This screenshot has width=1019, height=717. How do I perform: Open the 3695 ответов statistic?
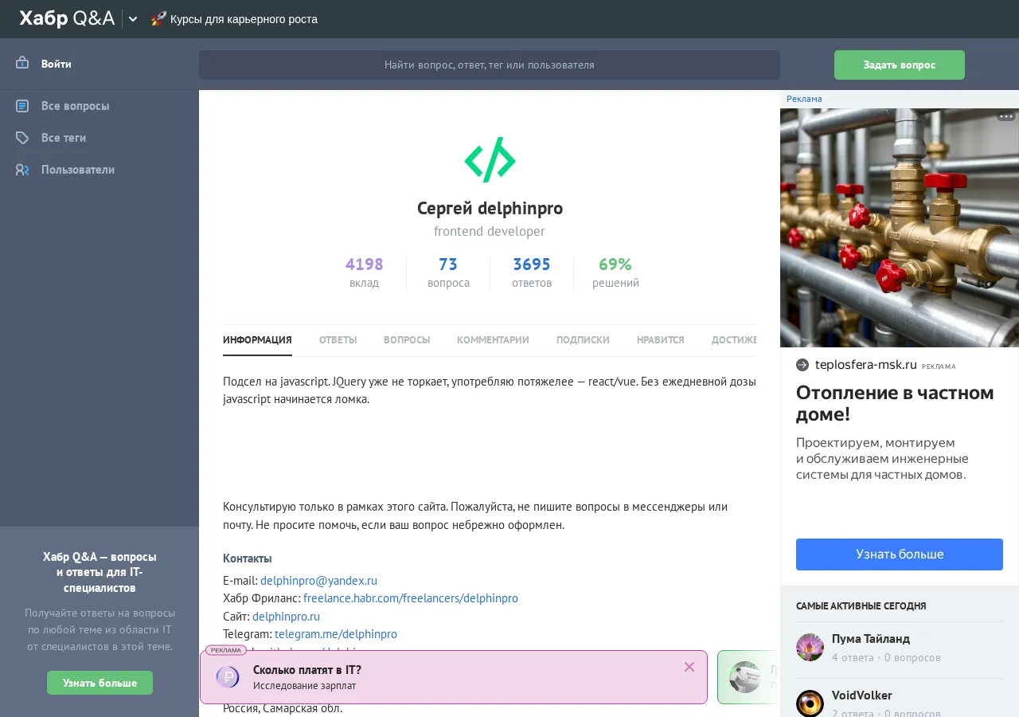coord(532,272)
